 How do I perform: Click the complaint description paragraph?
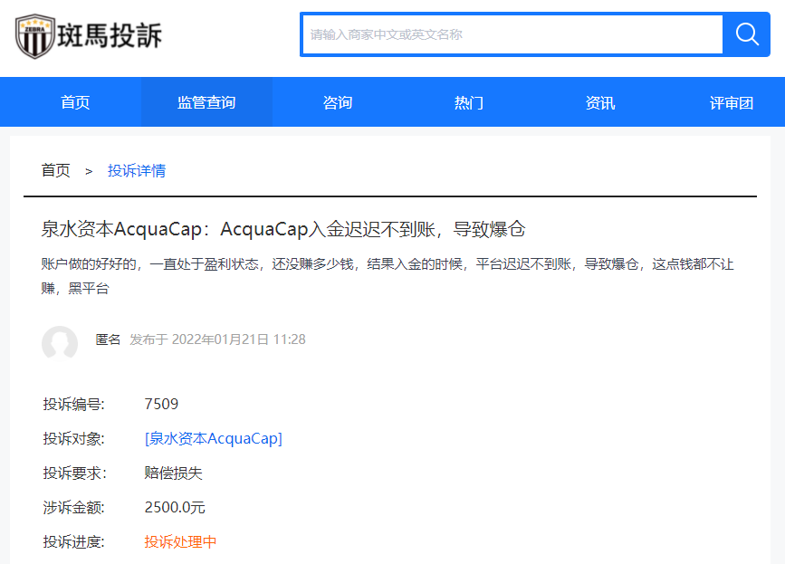[388, 276]
